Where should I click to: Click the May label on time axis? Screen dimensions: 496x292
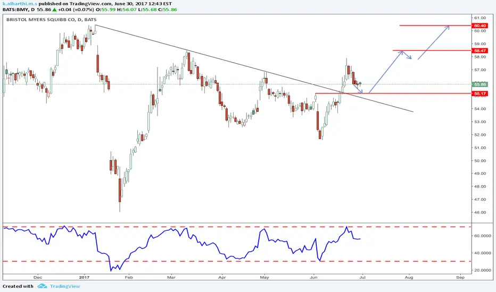264,278
